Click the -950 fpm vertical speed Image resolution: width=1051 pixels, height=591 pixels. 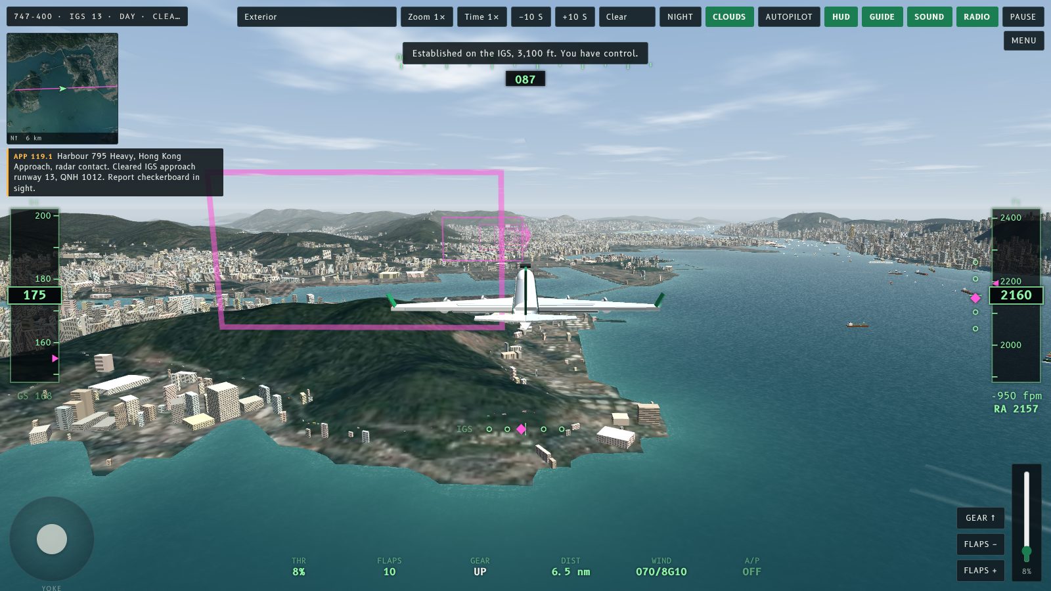click(1016, 396)
